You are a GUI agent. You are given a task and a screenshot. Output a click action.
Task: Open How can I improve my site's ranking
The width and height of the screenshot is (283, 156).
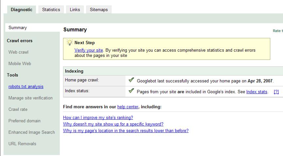click(98, 117)
